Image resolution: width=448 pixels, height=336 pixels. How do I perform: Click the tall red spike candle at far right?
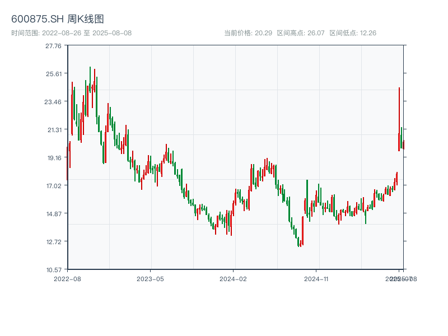tap(399, 119)
